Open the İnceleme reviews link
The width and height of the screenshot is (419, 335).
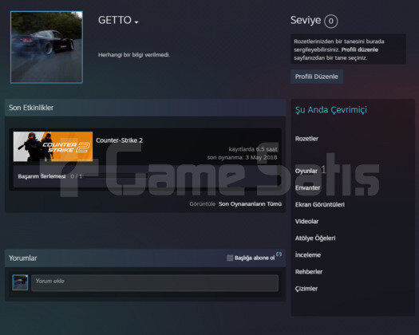click(308, 255)
